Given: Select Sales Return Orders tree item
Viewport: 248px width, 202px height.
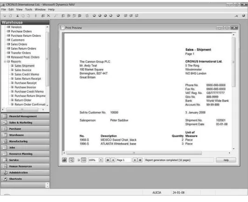Looking at the screenshot, I should 23,49.
